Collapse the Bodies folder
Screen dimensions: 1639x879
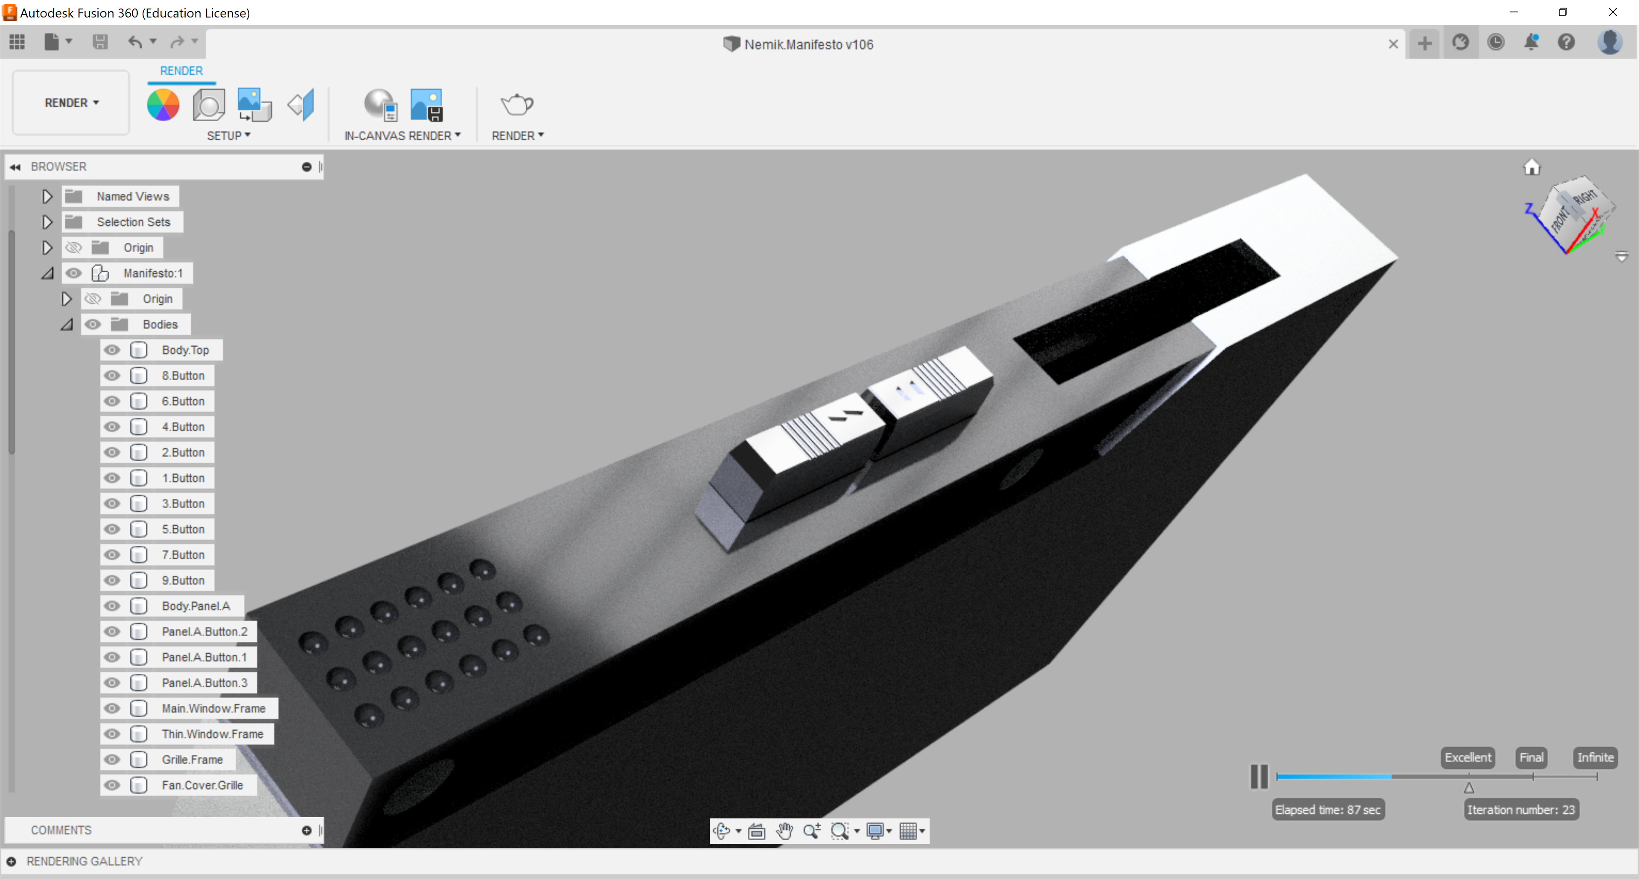point(67,324)
